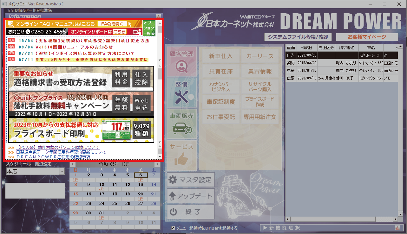Expand the history table column arrow
This screenshot has height=234, width=407.
(x=397, y=48)
